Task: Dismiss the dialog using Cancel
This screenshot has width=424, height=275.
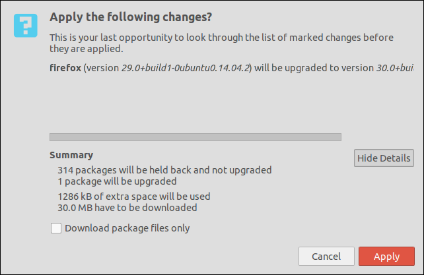Action: click(x=326, y=256)
